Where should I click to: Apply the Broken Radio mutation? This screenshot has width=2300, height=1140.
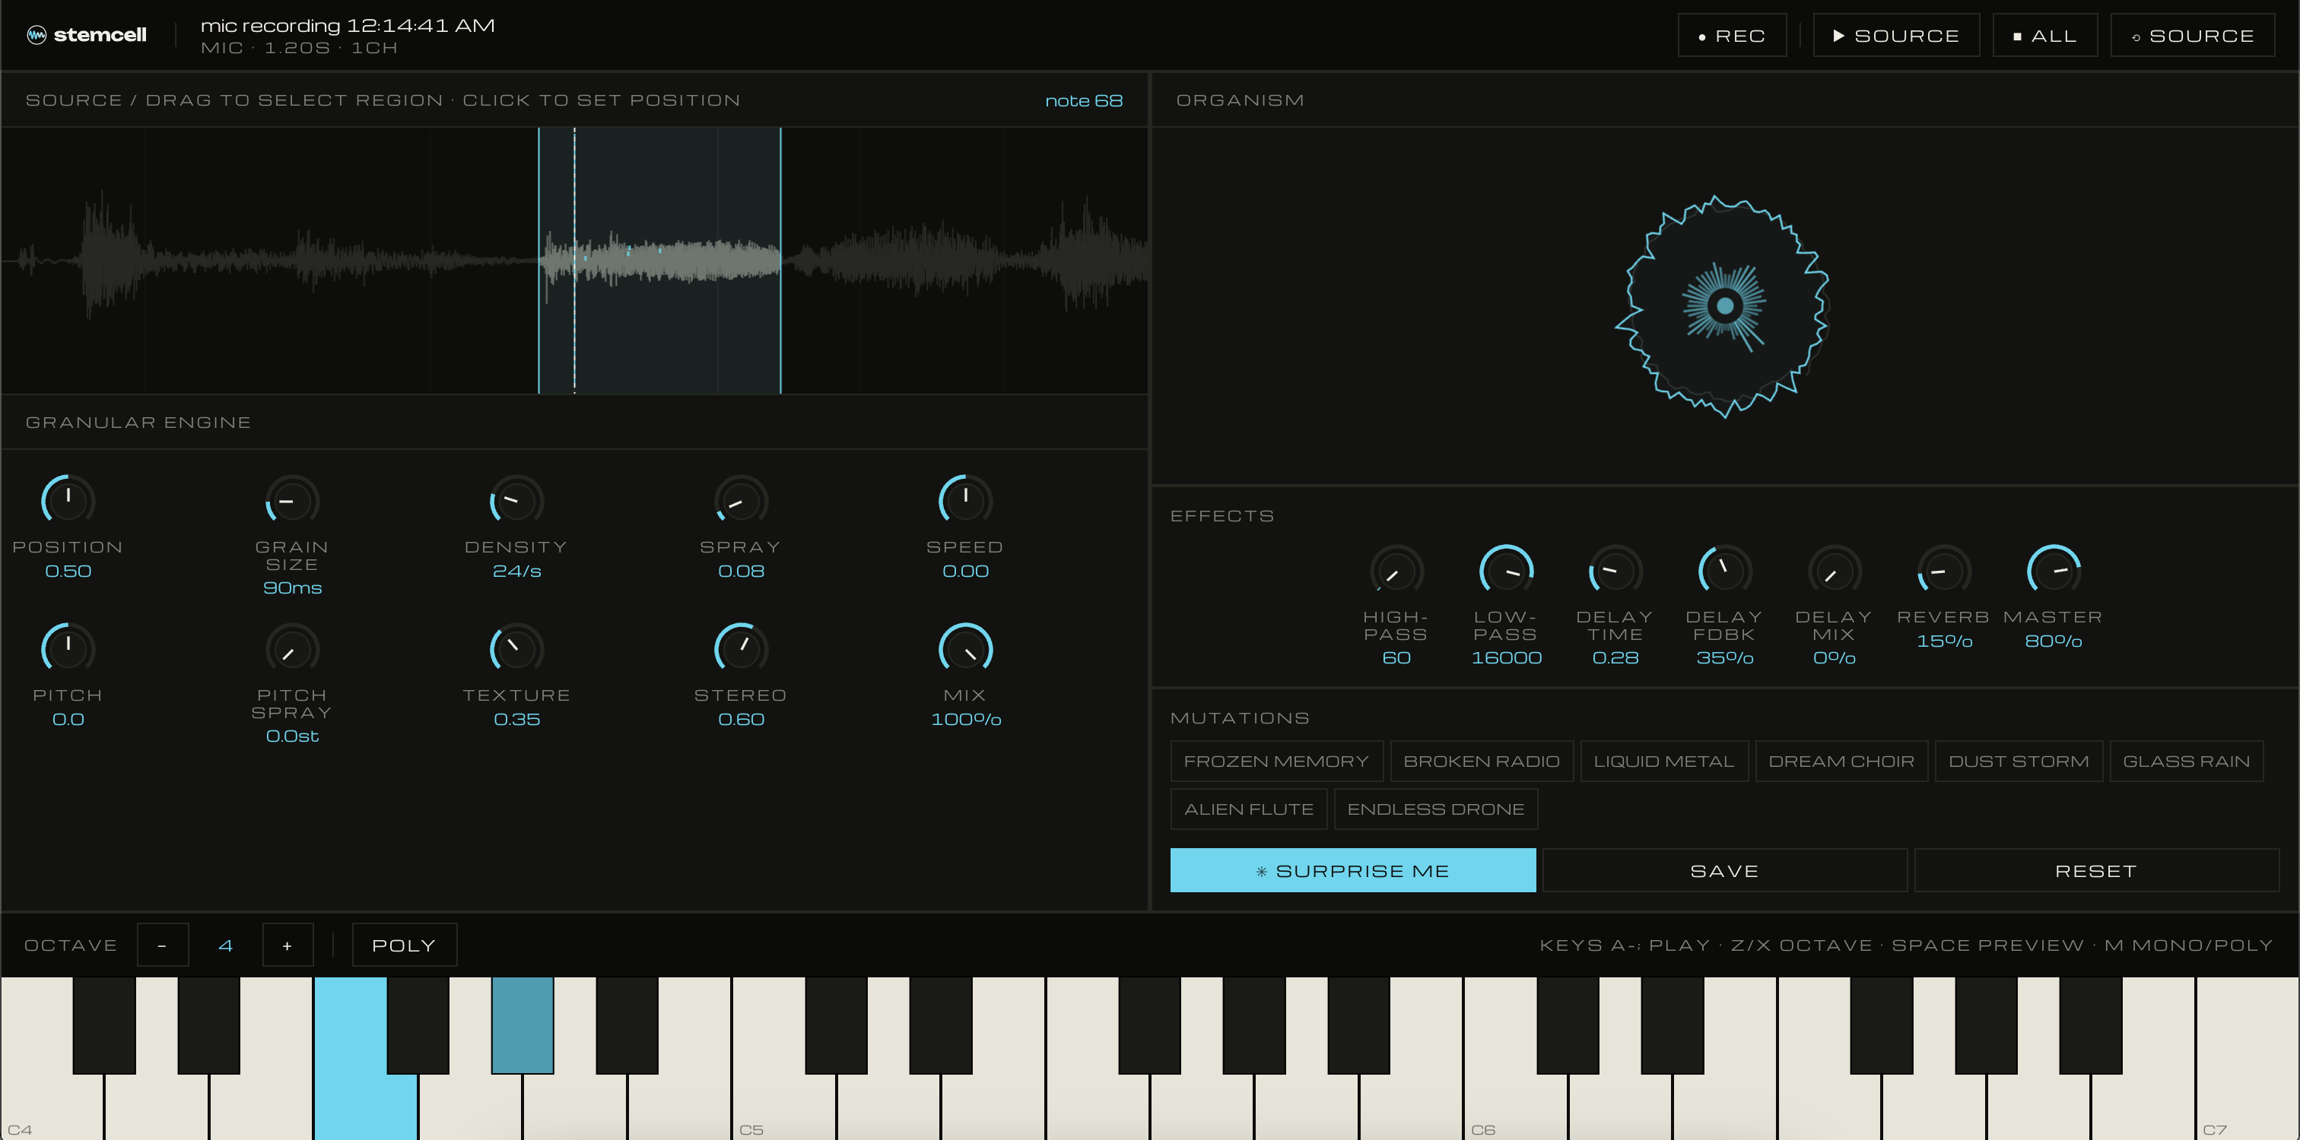click(x=1482, y=761)
